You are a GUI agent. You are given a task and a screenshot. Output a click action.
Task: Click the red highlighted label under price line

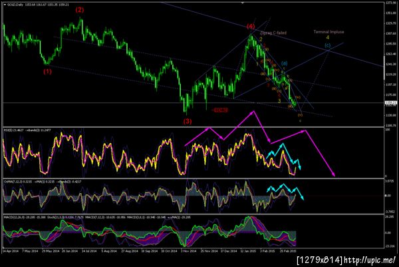tap(220, 110)
